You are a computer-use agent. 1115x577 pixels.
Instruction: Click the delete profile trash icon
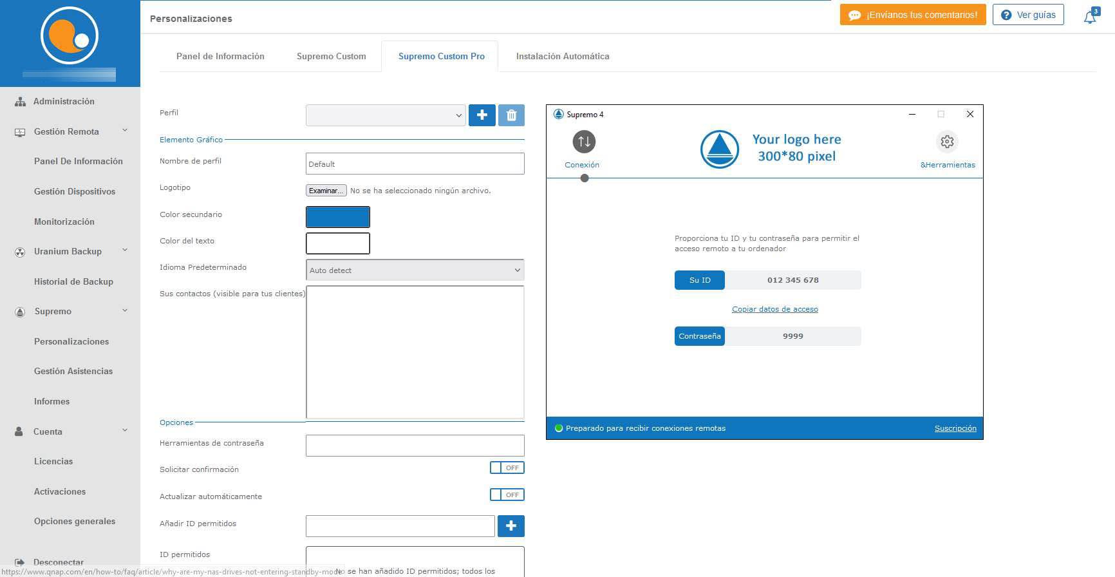511,115
